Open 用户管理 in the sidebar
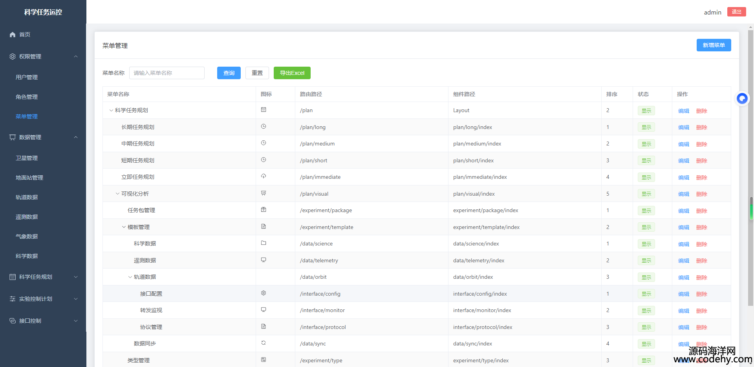 click(27, 77)
